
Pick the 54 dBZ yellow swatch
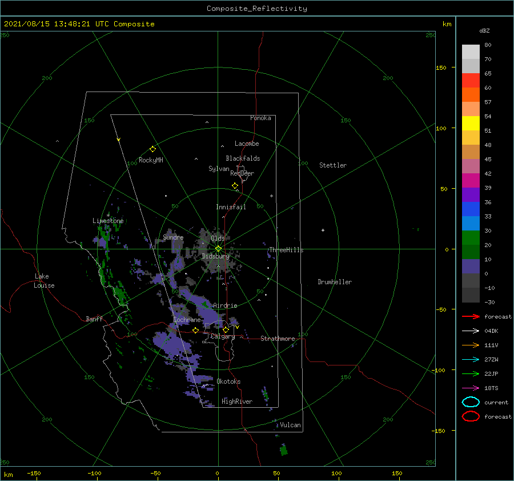point(471,123)
